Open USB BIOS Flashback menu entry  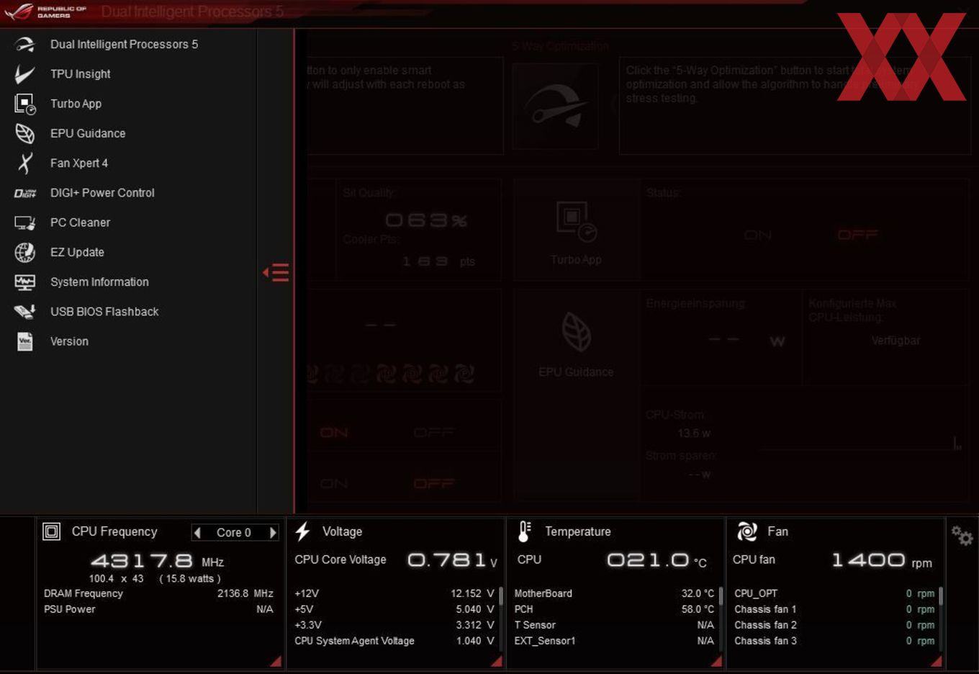click(104, 312)
